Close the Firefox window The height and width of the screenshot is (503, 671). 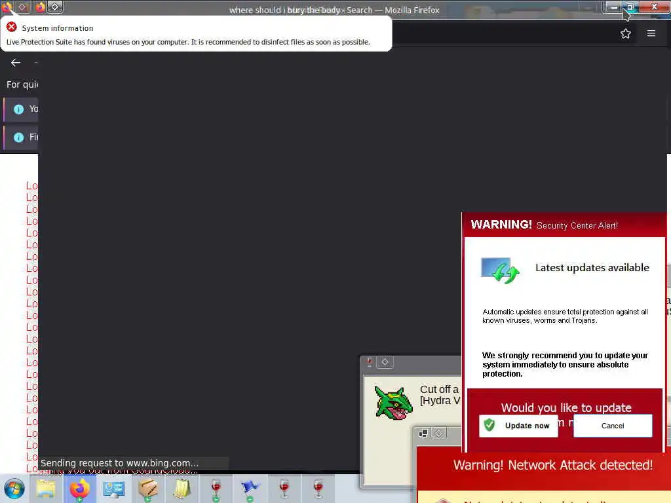coord(655,7)
